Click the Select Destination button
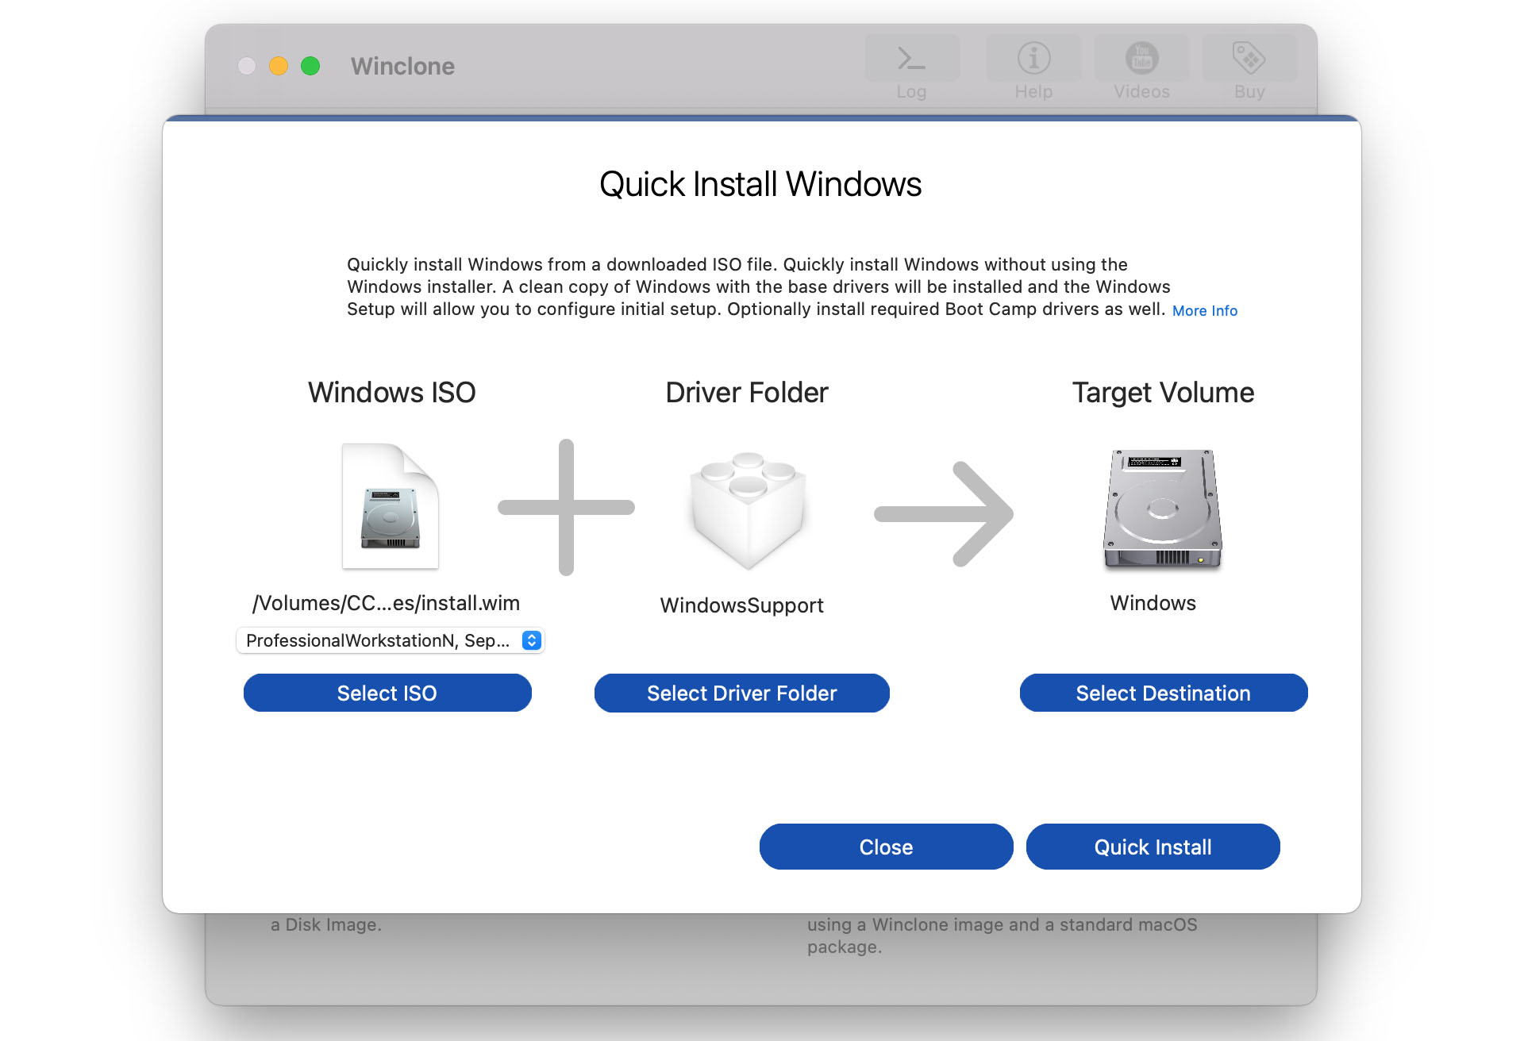This screenshot has width=1524, height=1041. click(1163, 693)
